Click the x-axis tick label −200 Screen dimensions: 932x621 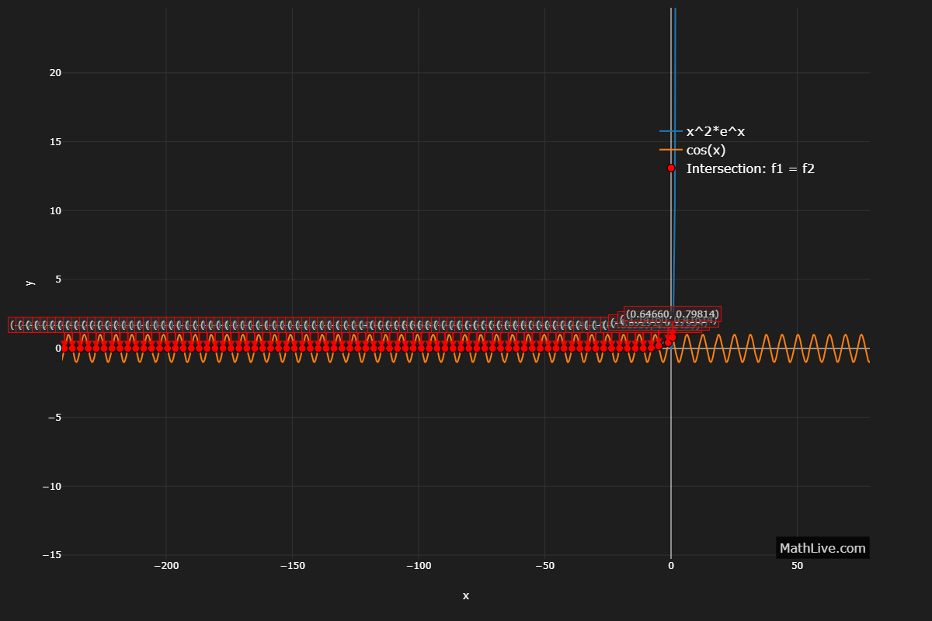[165, 567]
